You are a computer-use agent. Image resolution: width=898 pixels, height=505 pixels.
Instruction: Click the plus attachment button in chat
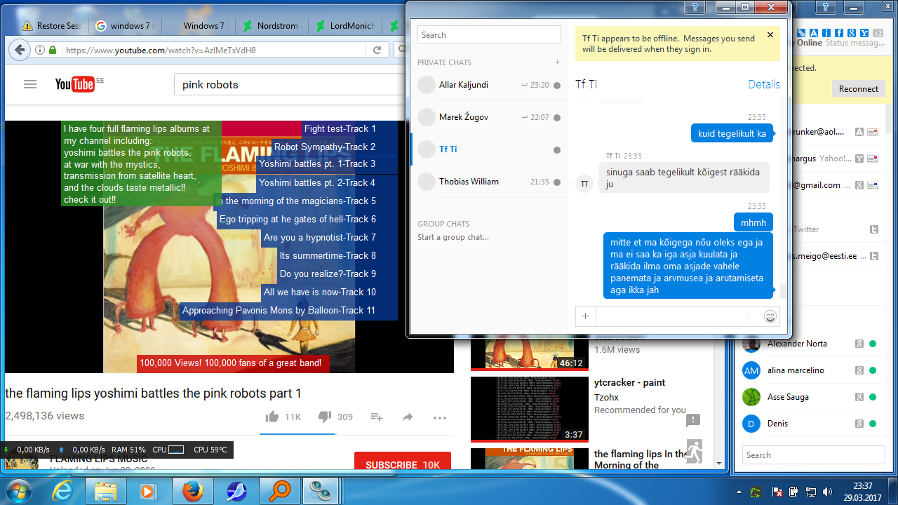585,316
